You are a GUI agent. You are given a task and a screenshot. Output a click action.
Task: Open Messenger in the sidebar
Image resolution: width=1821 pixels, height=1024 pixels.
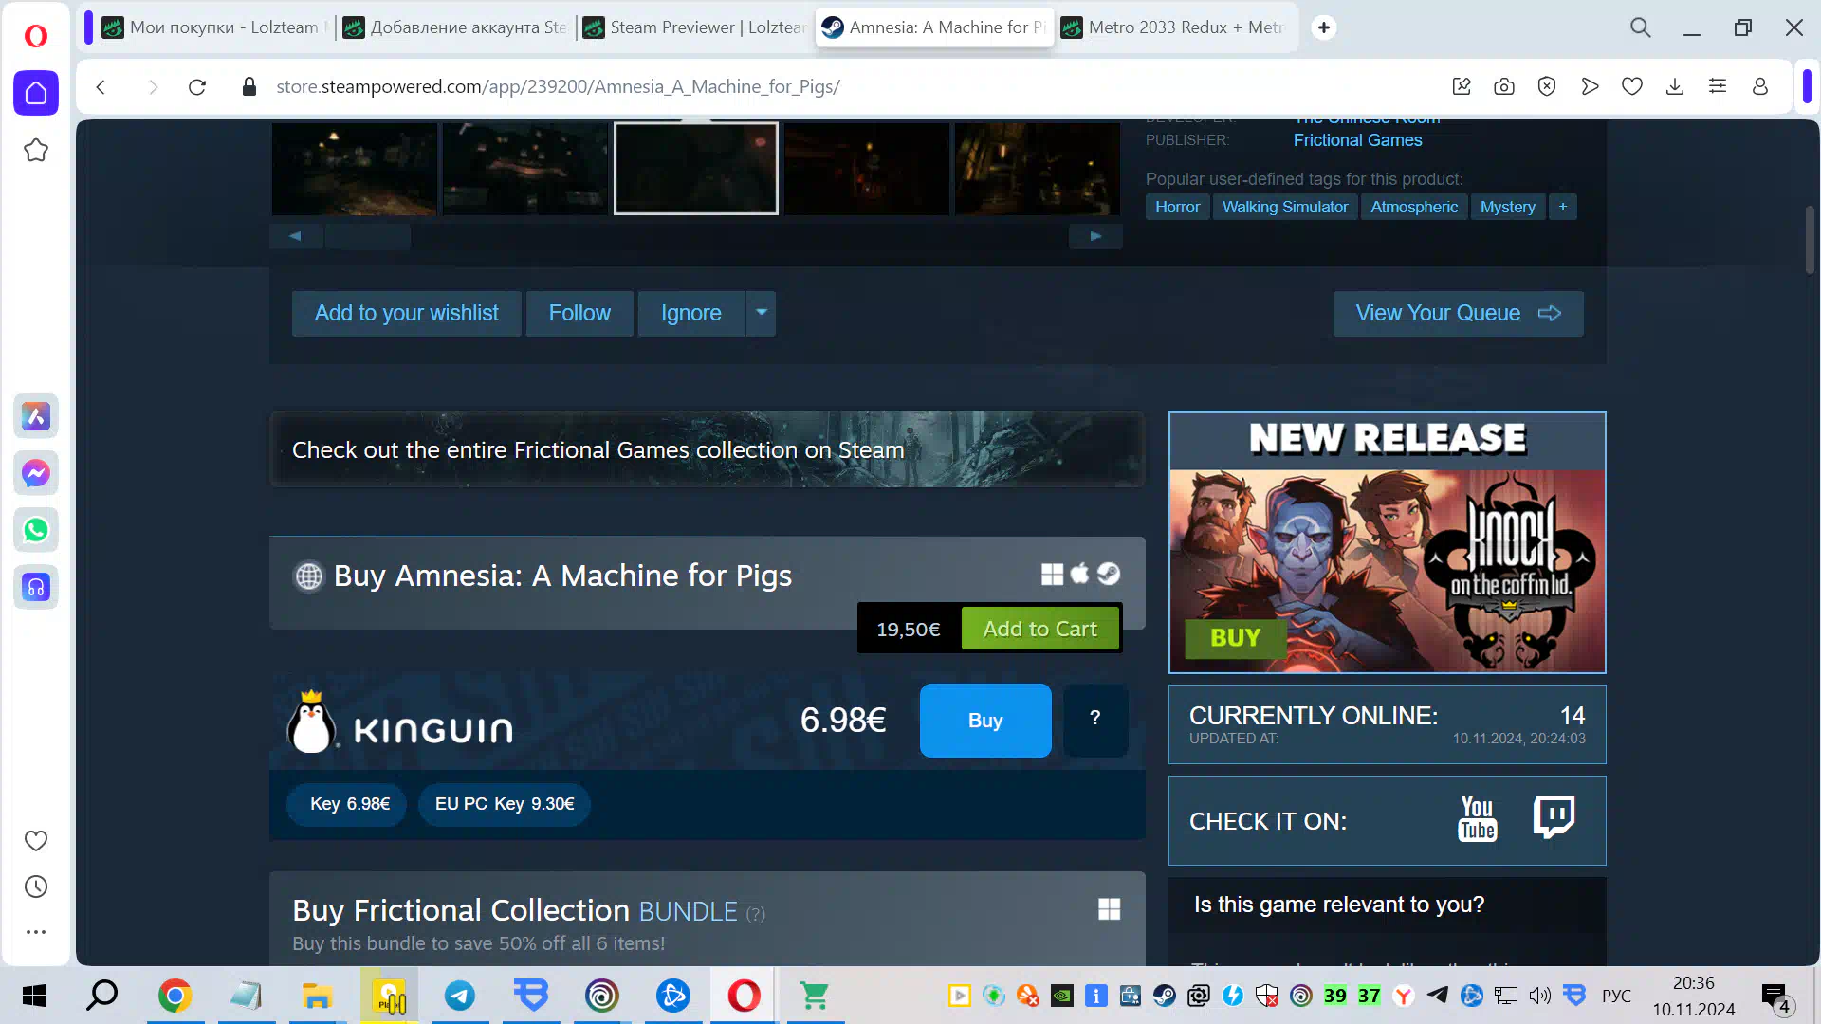[x=36, y=473]
